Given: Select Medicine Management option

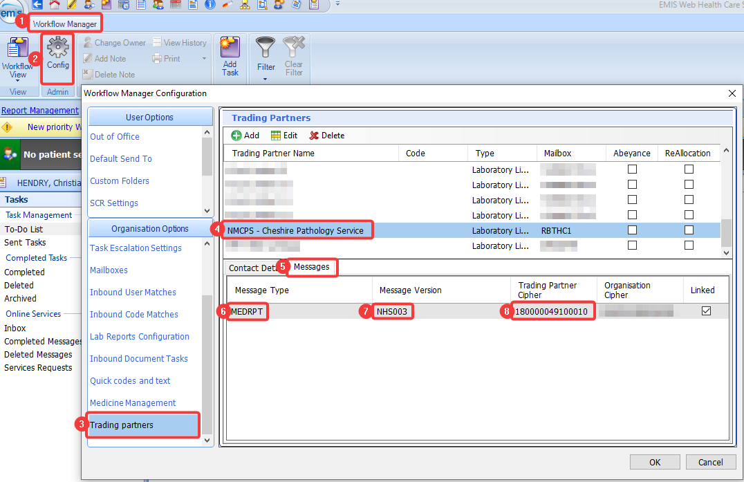Looking at the screenshot, I should click(x=133, y=402).
